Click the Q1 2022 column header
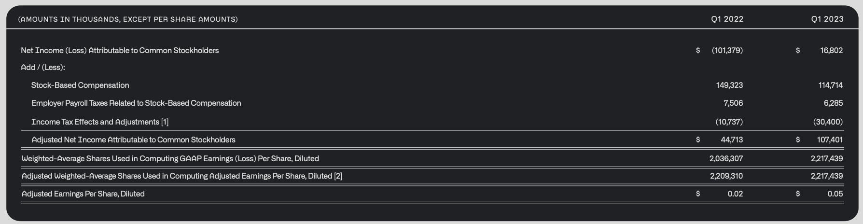Screen dimensions: 863x224 (x=727, y=19)
